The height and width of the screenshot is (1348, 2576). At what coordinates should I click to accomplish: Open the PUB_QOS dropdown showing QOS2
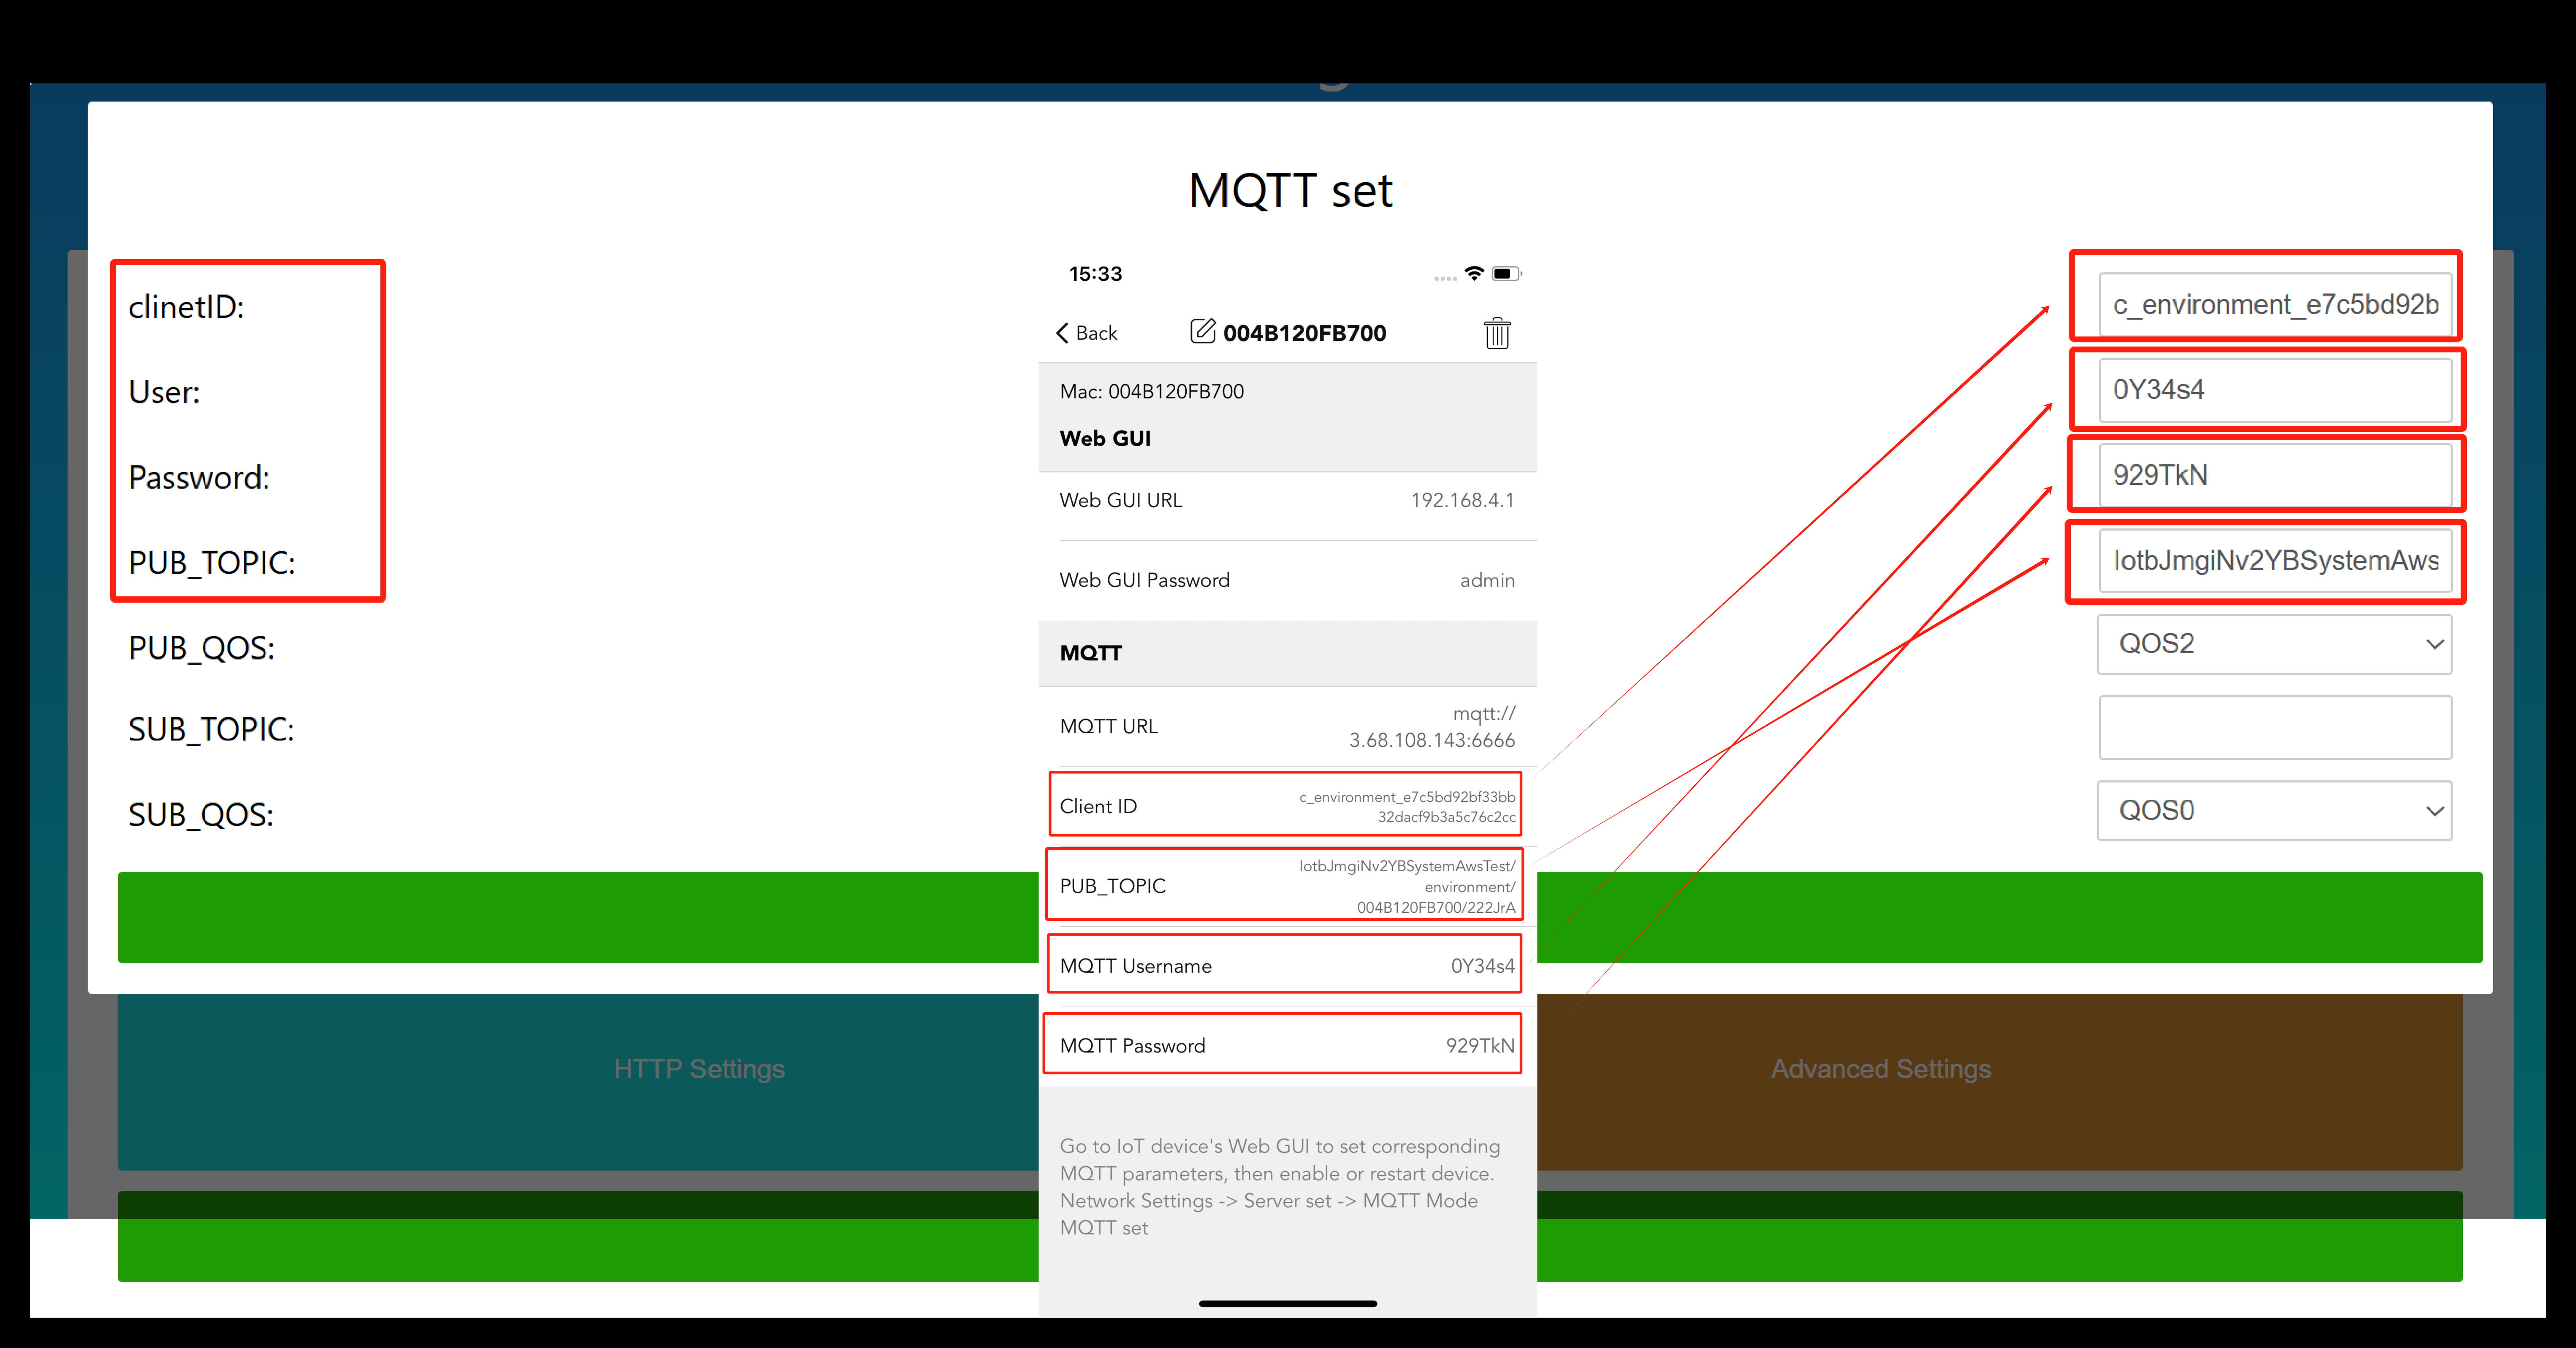[x=2275, y=643]
